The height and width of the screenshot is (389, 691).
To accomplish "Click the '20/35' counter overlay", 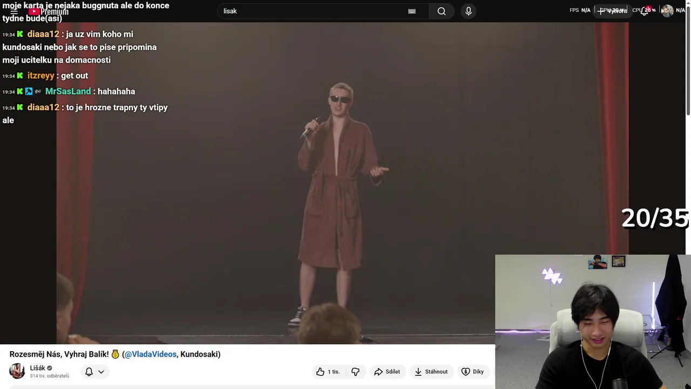I will tap(655, 218).
